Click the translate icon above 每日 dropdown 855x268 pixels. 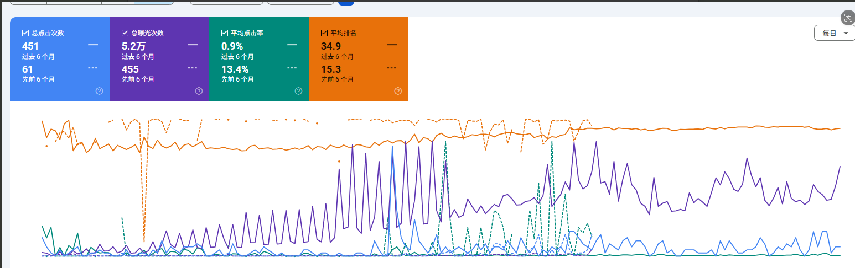[848, 18]
